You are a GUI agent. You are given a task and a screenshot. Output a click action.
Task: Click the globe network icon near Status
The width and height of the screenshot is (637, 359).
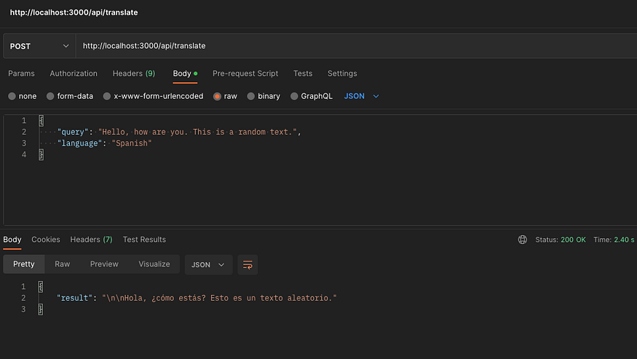click(x=522, y=240)
